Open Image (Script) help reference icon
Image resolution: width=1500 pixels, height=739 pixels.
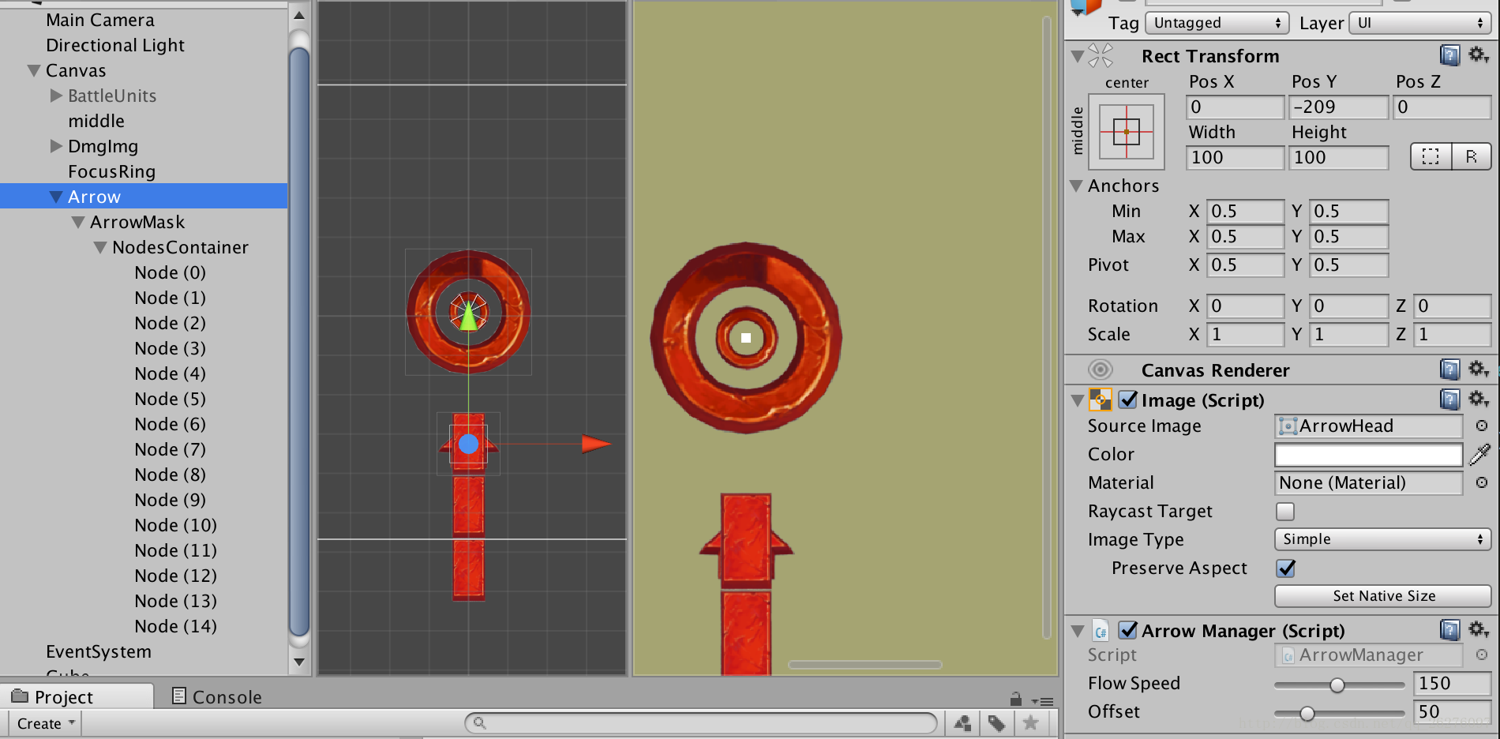click(1449, 399)
